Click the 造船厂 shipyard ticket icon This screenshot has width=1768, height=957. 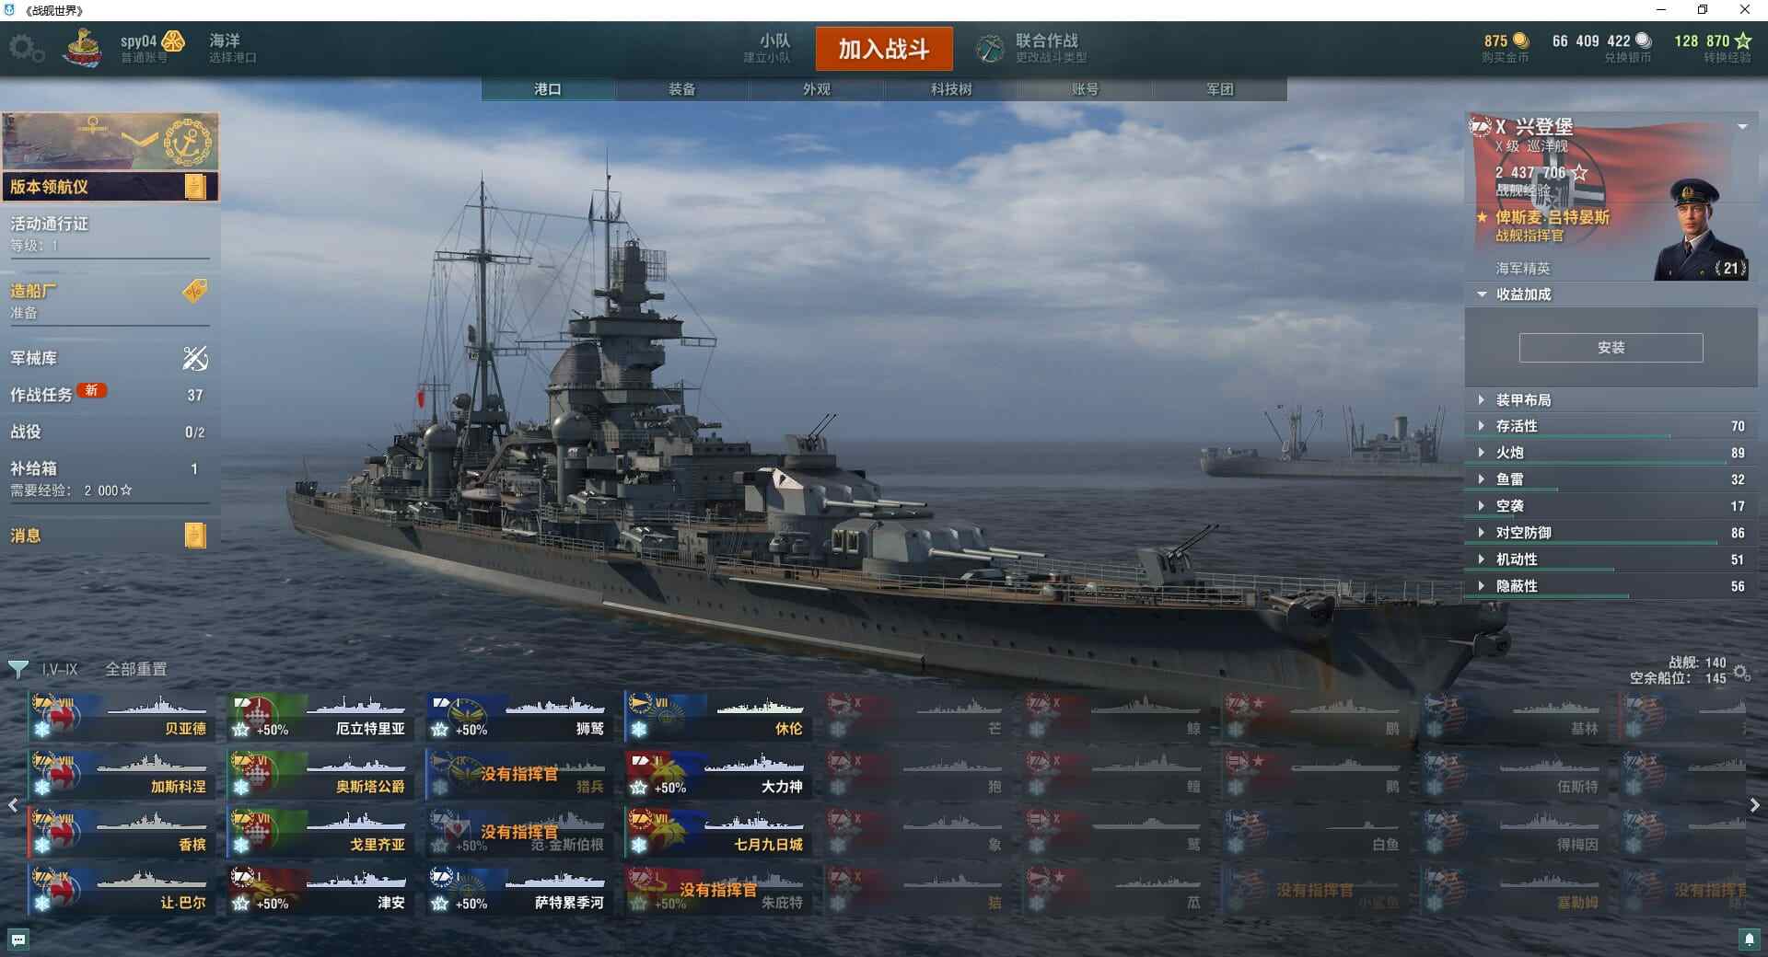(x=195, y=292)
